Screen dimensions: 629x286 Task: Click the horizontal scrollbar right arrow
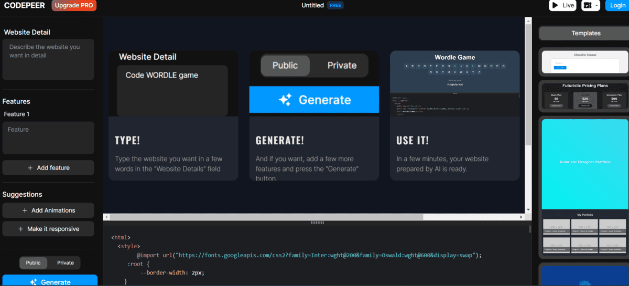coord(521,217)
